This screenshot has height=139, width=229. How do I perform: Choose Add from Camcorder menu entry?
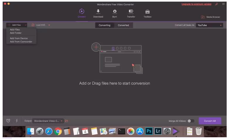(21, 42)
